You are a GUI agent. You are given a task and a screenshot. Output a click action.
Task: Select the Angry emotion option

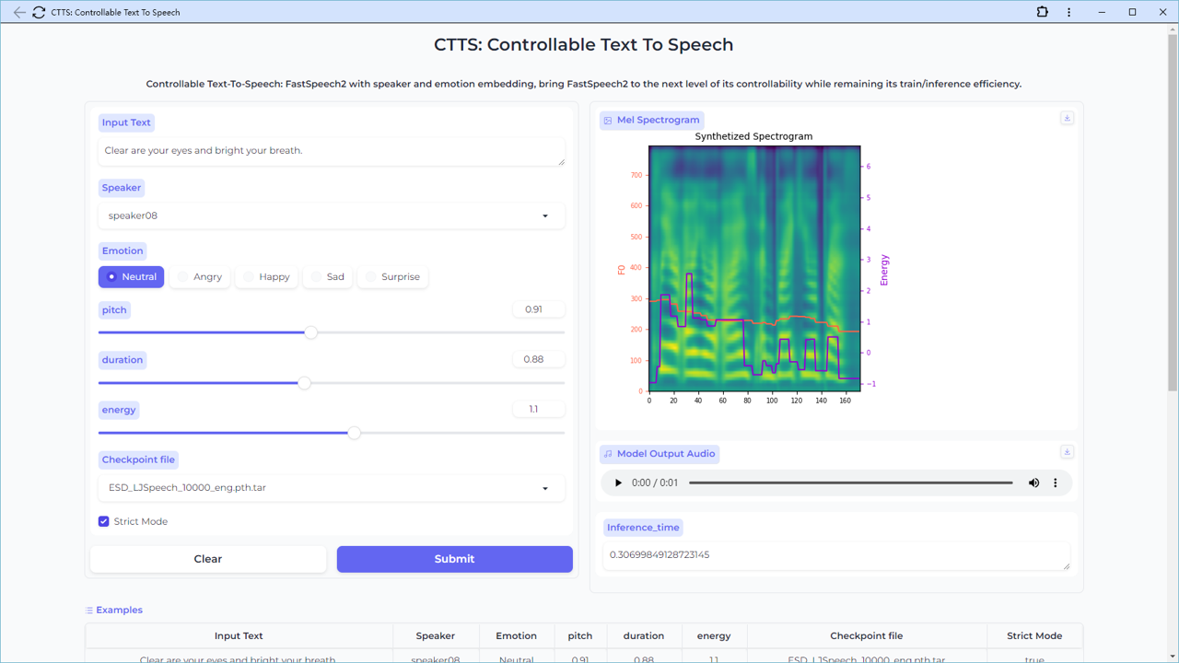coord(199,276)
